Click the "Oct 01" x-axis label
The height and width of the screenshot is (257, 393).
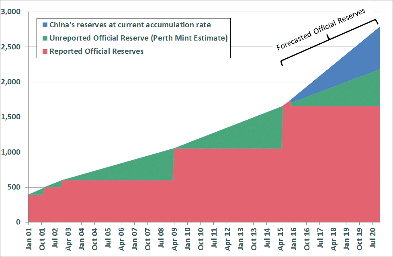[42, 239]
